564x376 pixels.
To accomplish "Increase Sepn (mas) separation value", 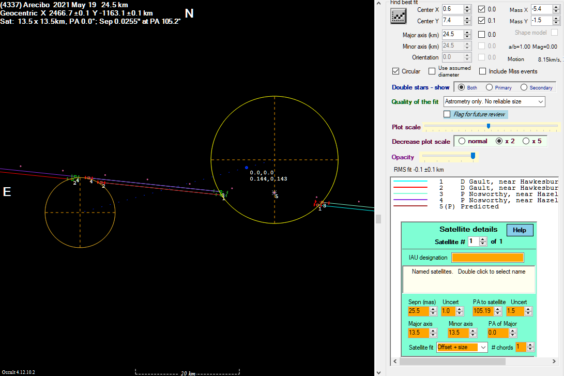I will [433, 309].
